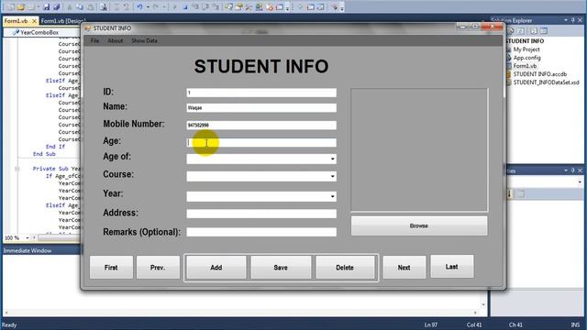Click the Immediate Window left scroll arrow
The width and height of the screenshot is (587, 330).
[x=6, y=313]
